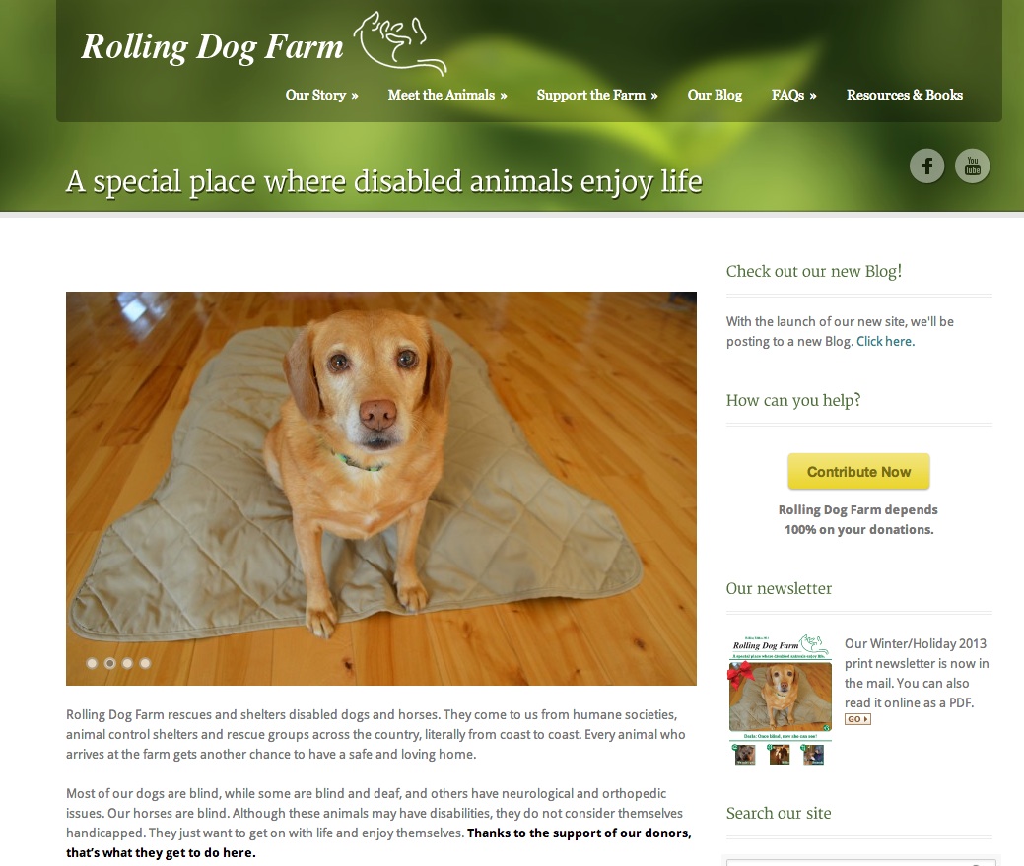Image resolution: width=1024 pixels, height=866 pixels.
Task: Click the hand-and-dog logo emblem
Action: click(x=399, y=43)
